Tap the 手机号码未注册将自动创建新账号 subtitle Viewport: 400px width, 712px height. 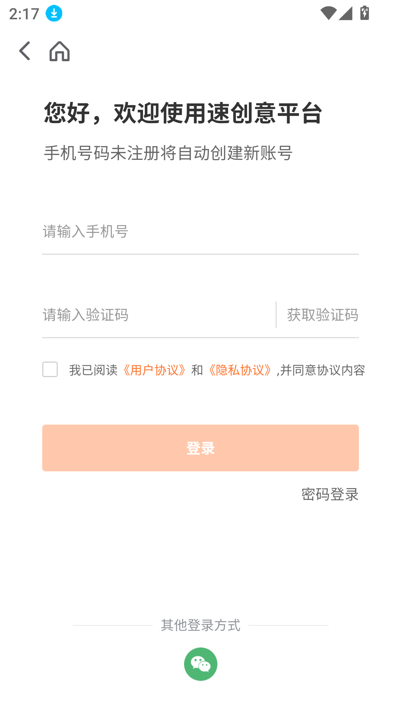(168, 153)
